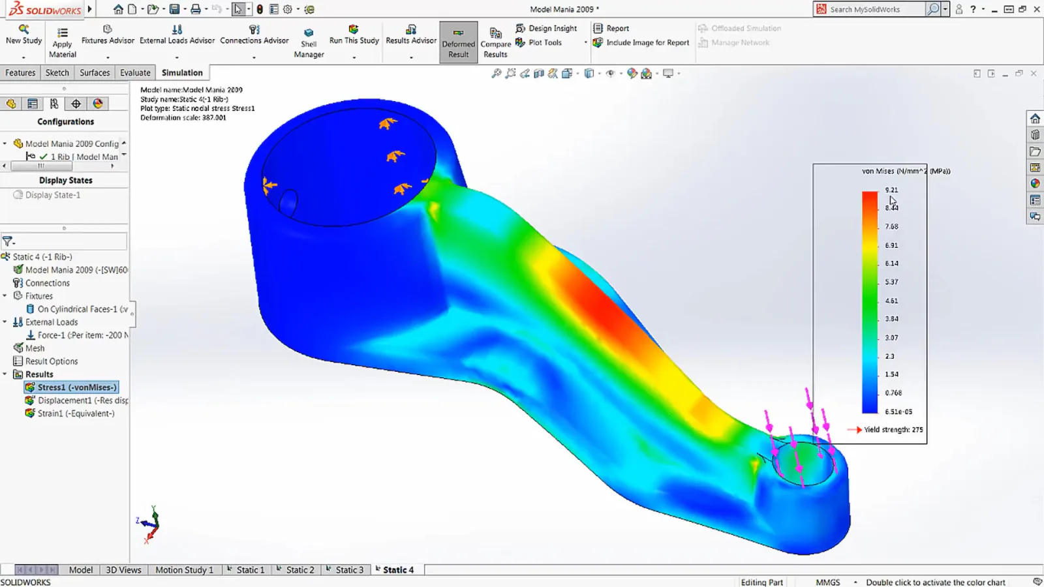Viewport: 1044px width, 587px height.
Task: Collapse the Results folder node
Action: (x=5, y=374)
